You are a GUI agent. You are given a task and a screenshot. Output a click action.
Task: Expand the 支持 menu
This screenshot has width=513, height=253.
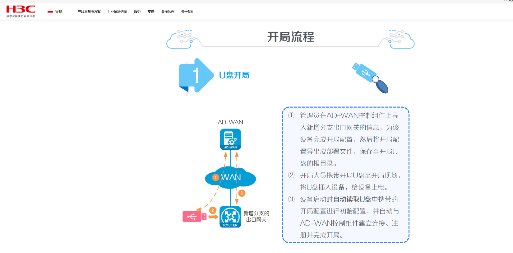[x=151, y=12]
